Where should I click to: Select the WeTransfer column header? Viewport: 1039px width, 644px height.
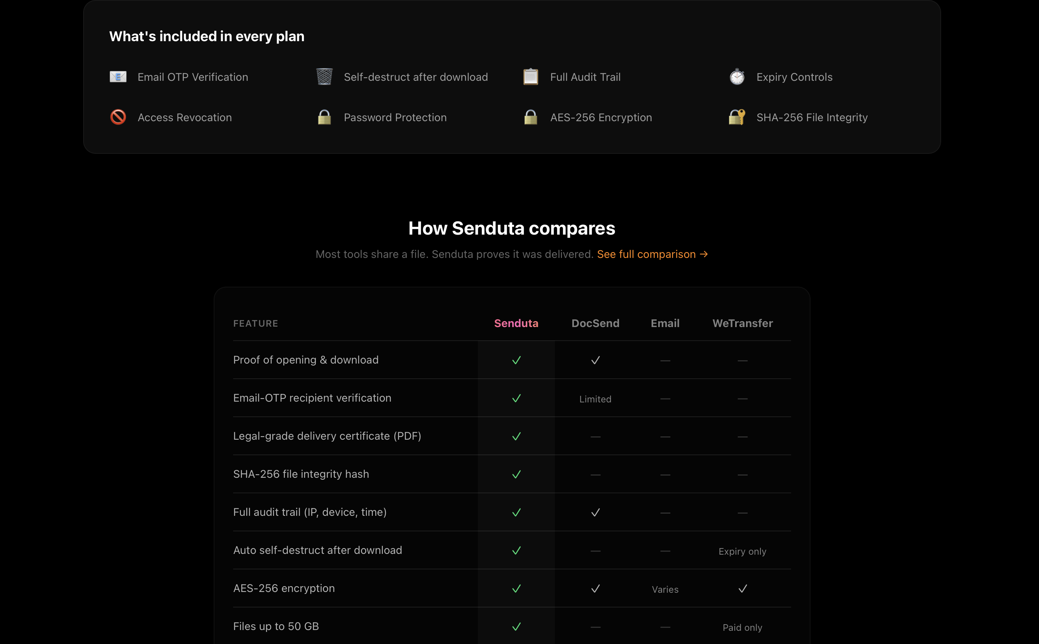(743, 323)
